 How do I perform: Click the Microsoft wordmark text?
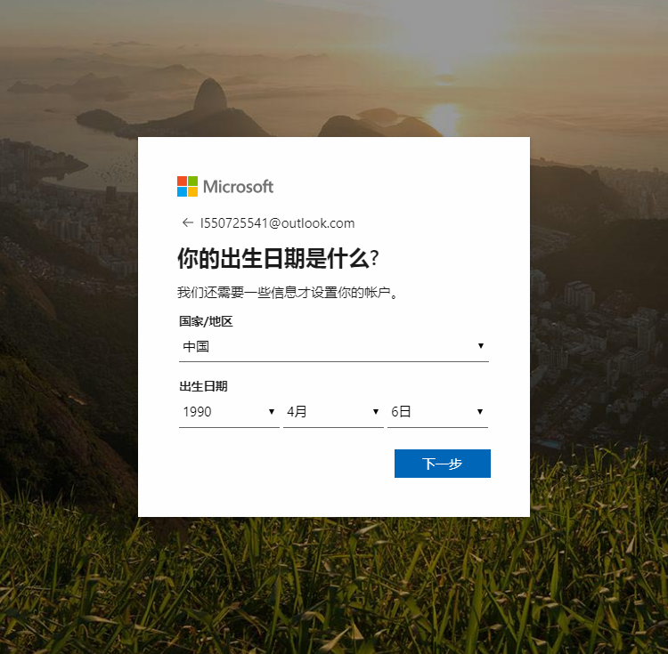click(x=238, y=187)
